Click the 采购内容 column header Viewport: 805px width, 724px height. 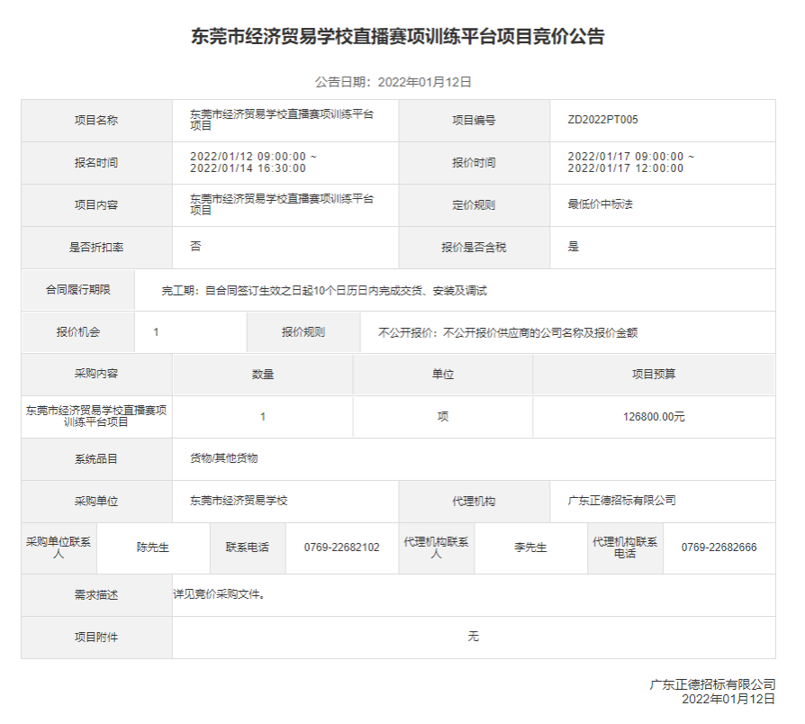pyautogui.click(x=96, y=374)
